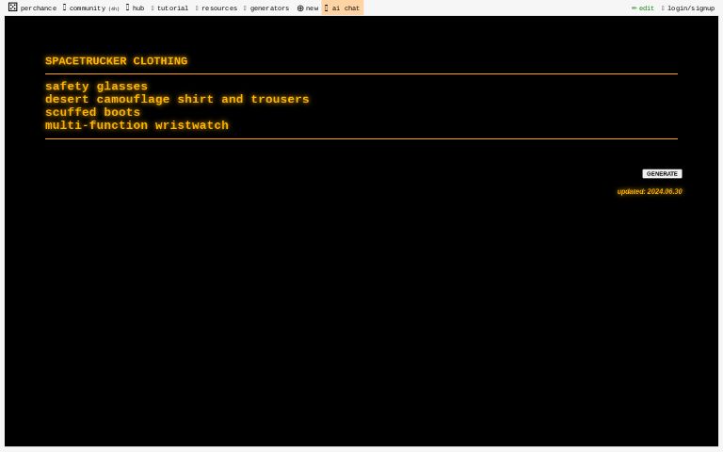Click the multi-function wristwatch line
Image resolution: width=723 pixels, height=452 pixels.
pyautogui.click(x=137, y=126)
